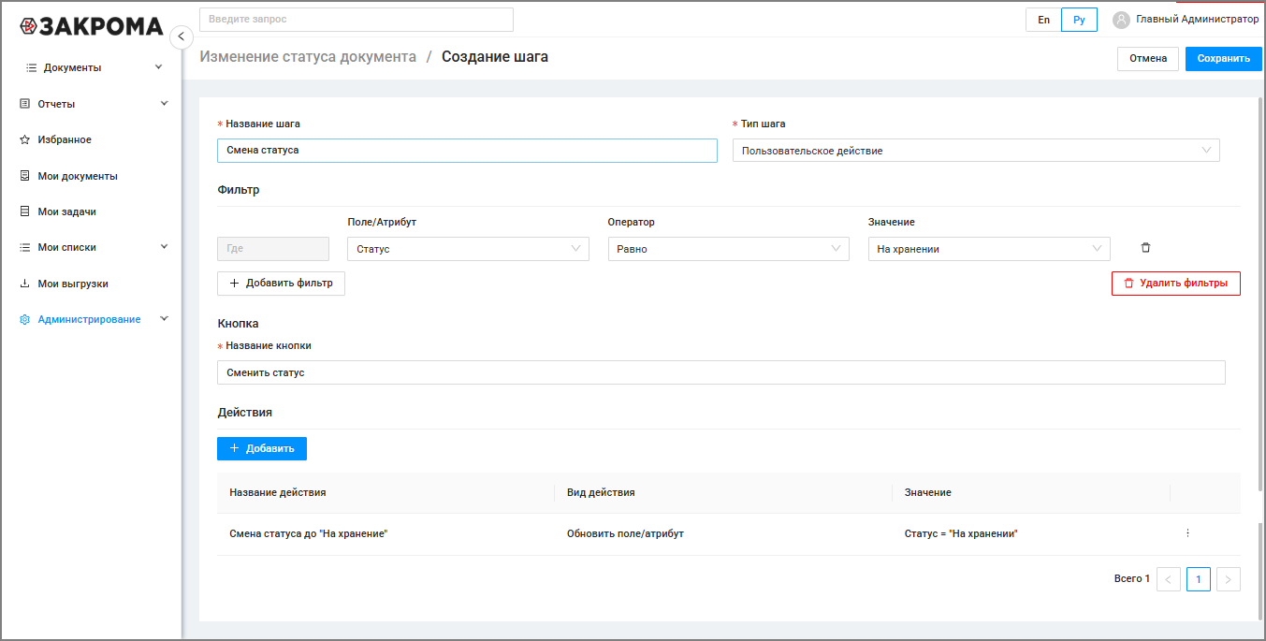
Task: Click the Название кнопки input field
Action: pos(720,372)
